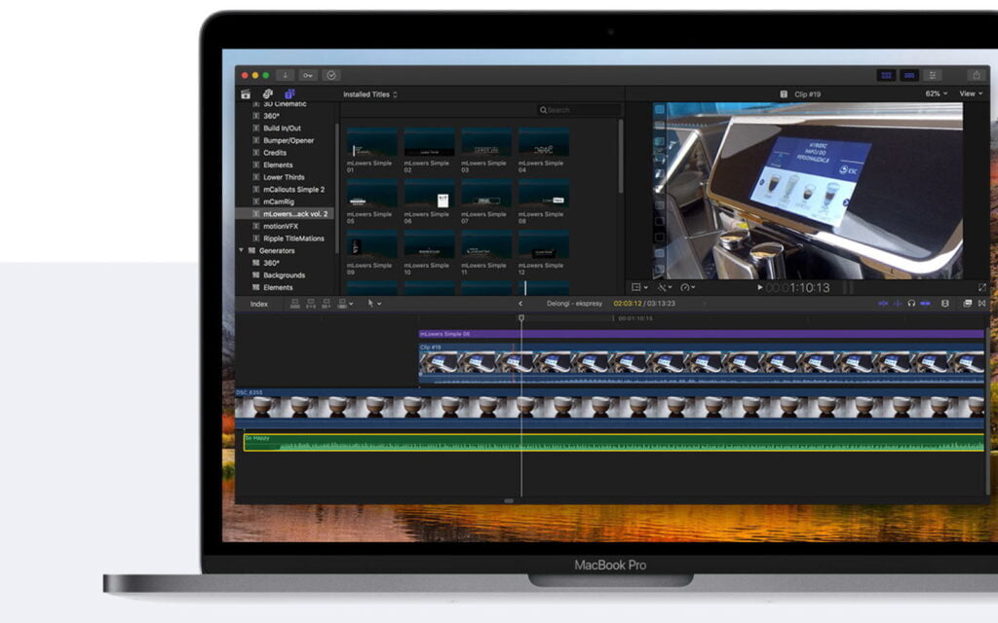This screenshot has height=623, width=998.
Task: Select the Build In/Out category
Action: tap(282, 128)
